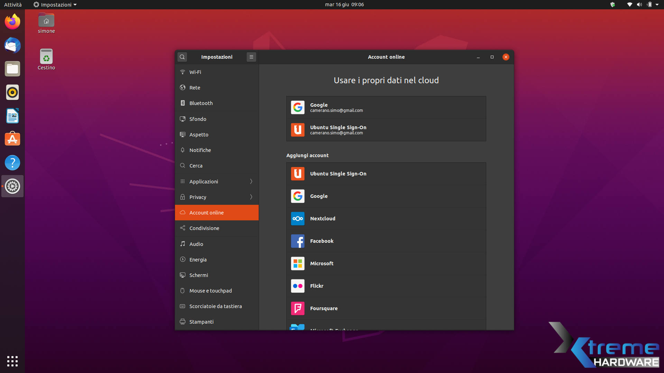Open the Impostazioni app menu in top bar

tap(55, 4)
